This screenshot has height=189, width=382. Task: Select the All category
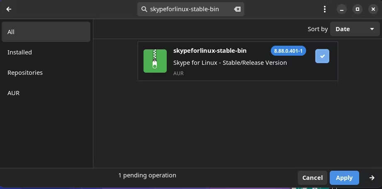[46, 32]
